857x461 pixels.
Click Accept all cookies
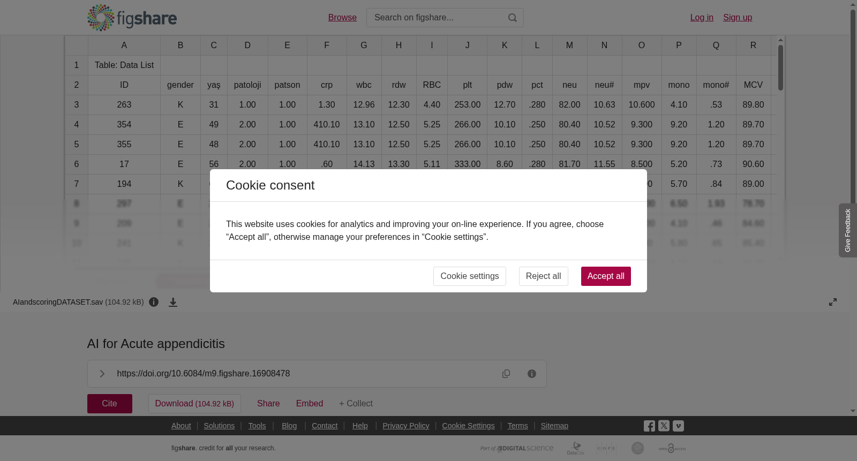[x=606, y=276]
